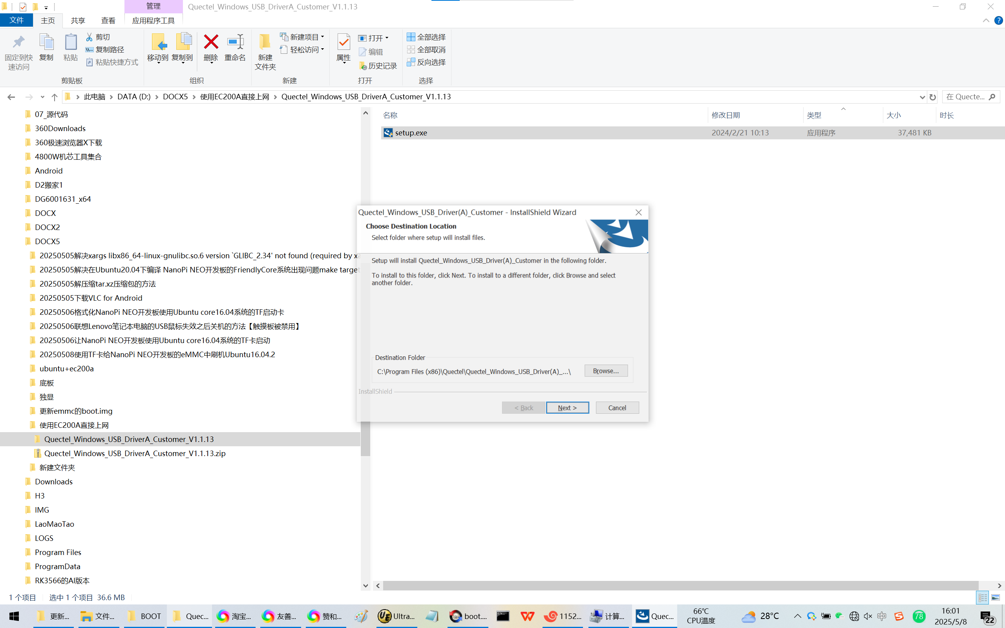This screenshot has height=628, width=1005.
Task: Open the Share (共享) ribbon tab
Action: (78, 20)
